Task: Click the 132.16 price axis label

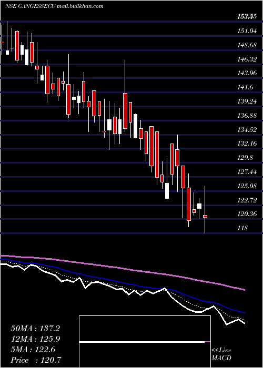Action: tap(246, 144)
